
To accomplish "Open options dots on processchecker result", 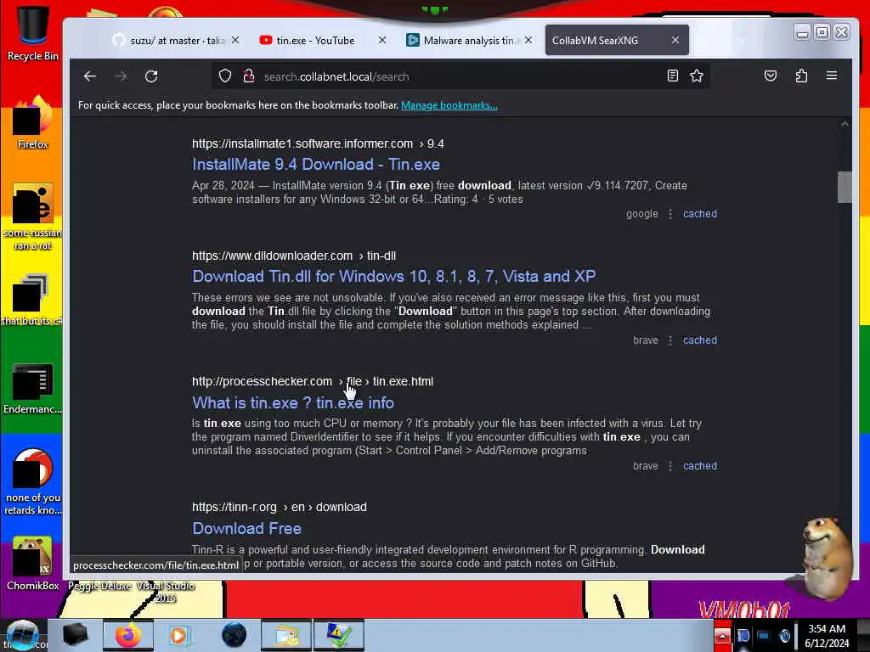I will 670,466.
